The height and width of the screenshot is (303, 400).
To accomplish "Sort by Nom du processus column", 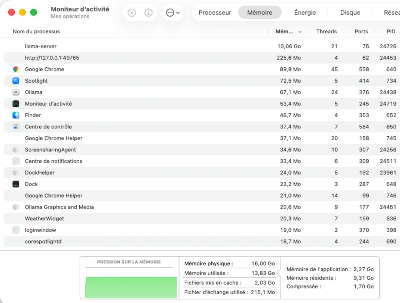I will pyautogui.click(x=36, y=31).
